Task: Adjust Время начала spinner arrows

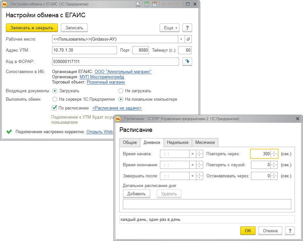Action: [x=199, y=154]
